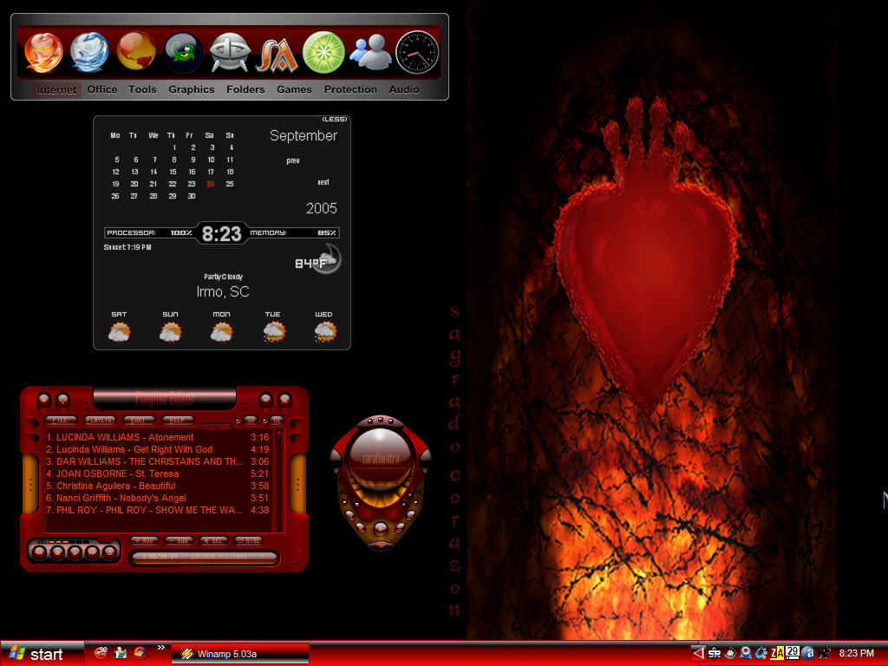Viewport: 888px width, 666px height.
Task: Select track 4 JOAN OSBORNE - St. Teresa
Action: tap(158, 473)
